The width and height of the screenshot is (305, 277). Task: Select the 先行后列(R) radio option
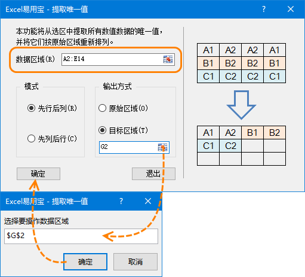point(52,108)
